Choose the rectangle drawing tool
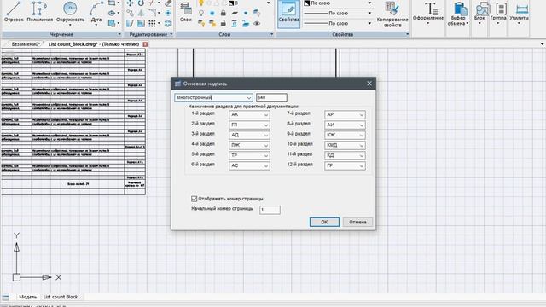 pyautogui.click(x=112, y=3)
